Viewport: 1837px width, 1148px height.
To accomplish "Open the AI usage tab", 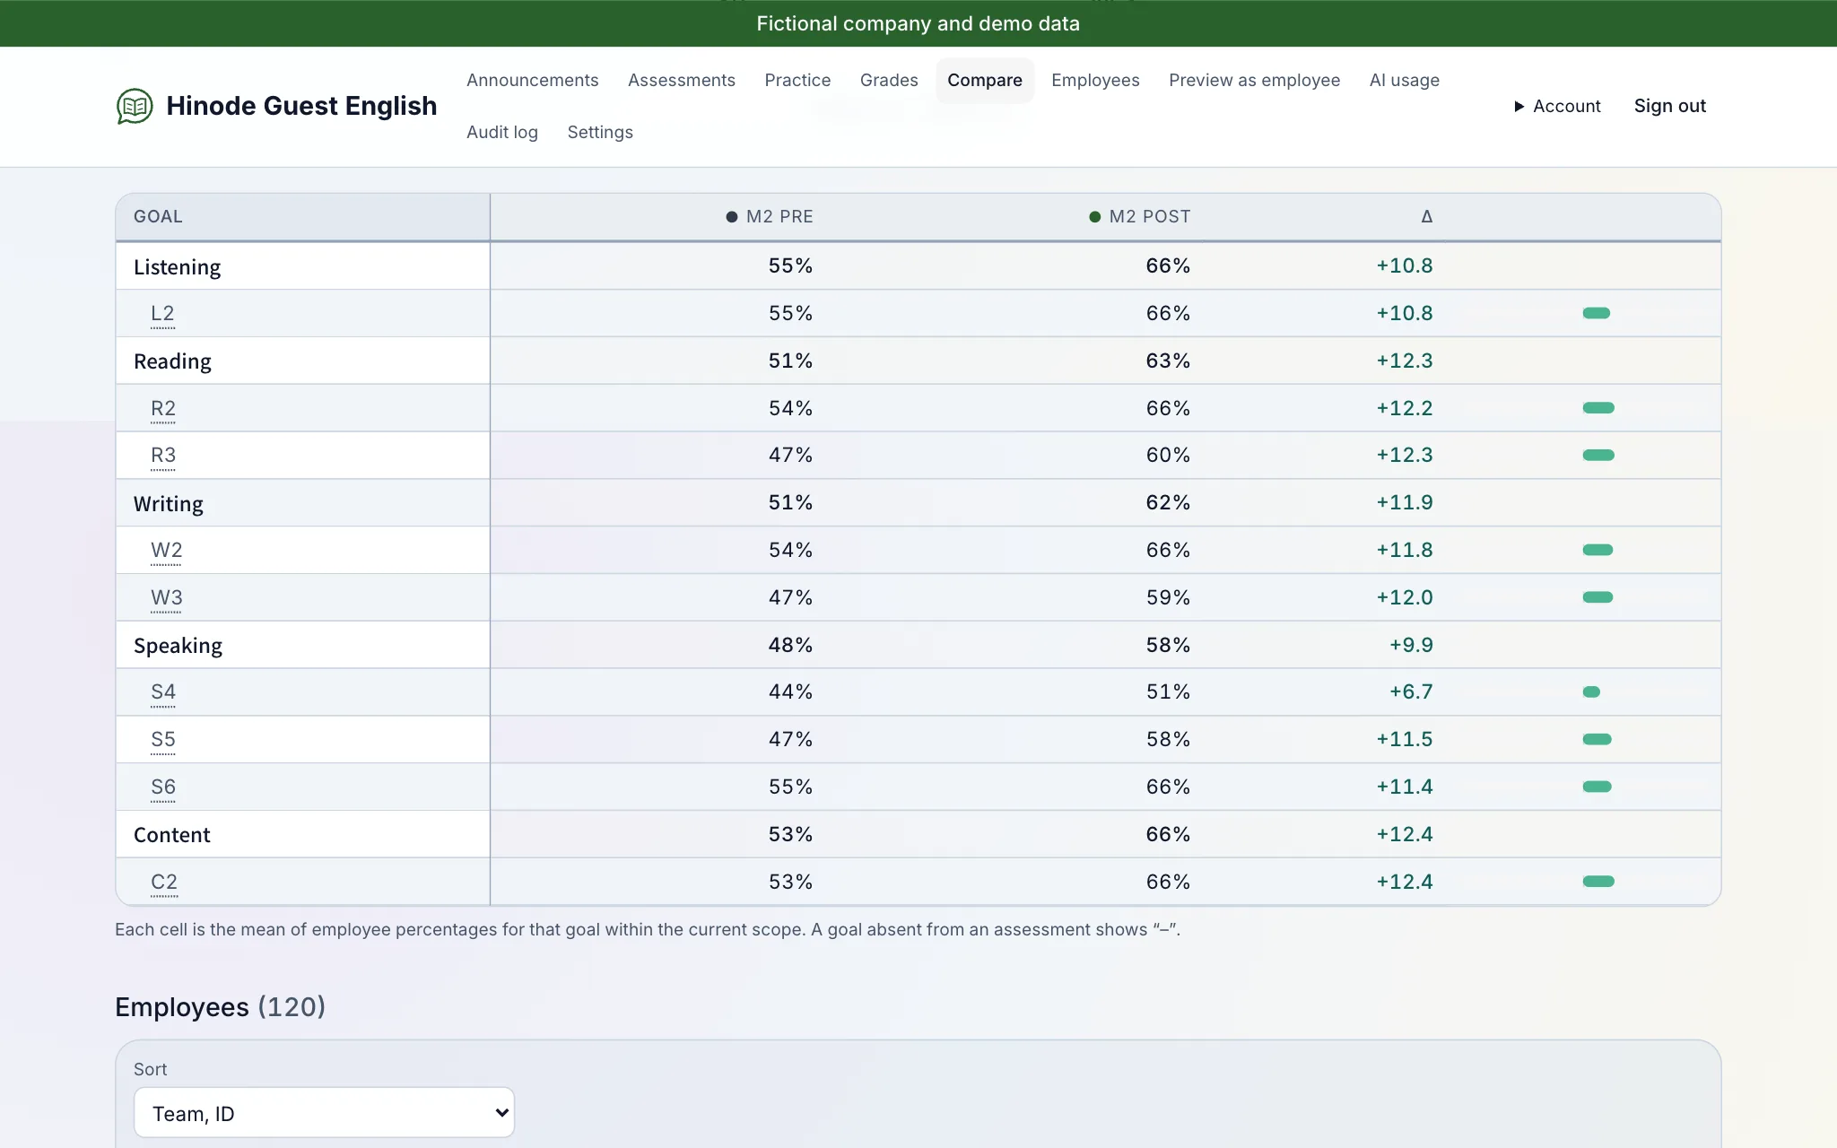I will (1404, 80).
